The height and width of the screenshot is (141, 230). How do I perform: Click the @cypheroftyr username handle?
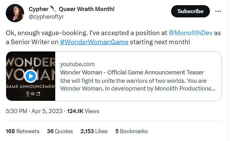(x=46, y=16)
